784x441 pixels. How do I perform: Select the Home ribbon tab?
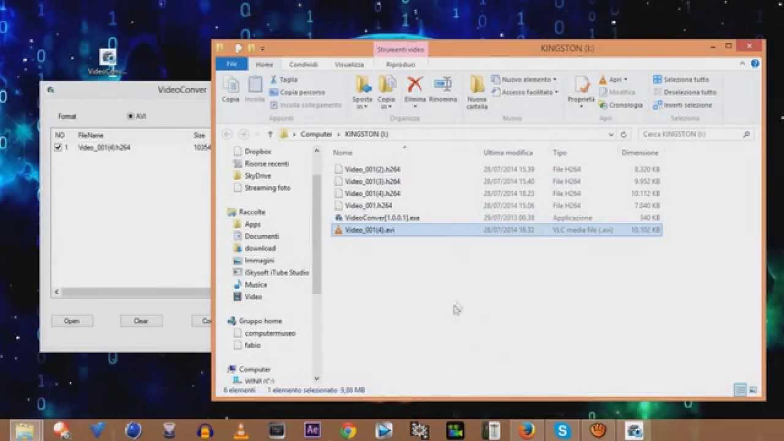pyautogui.click(x=265, y=64)
